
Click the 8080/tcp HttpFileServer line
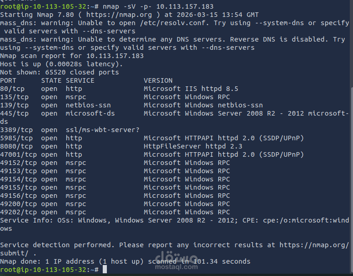121,146
